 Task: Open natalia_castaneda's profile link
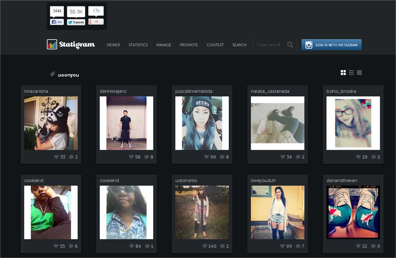[x=270, y=91]
